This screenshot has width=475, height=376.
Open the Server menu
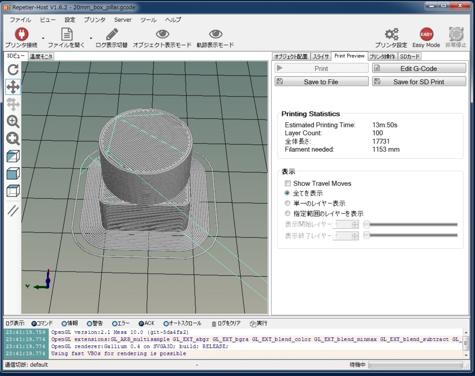[x=122, y=19]
